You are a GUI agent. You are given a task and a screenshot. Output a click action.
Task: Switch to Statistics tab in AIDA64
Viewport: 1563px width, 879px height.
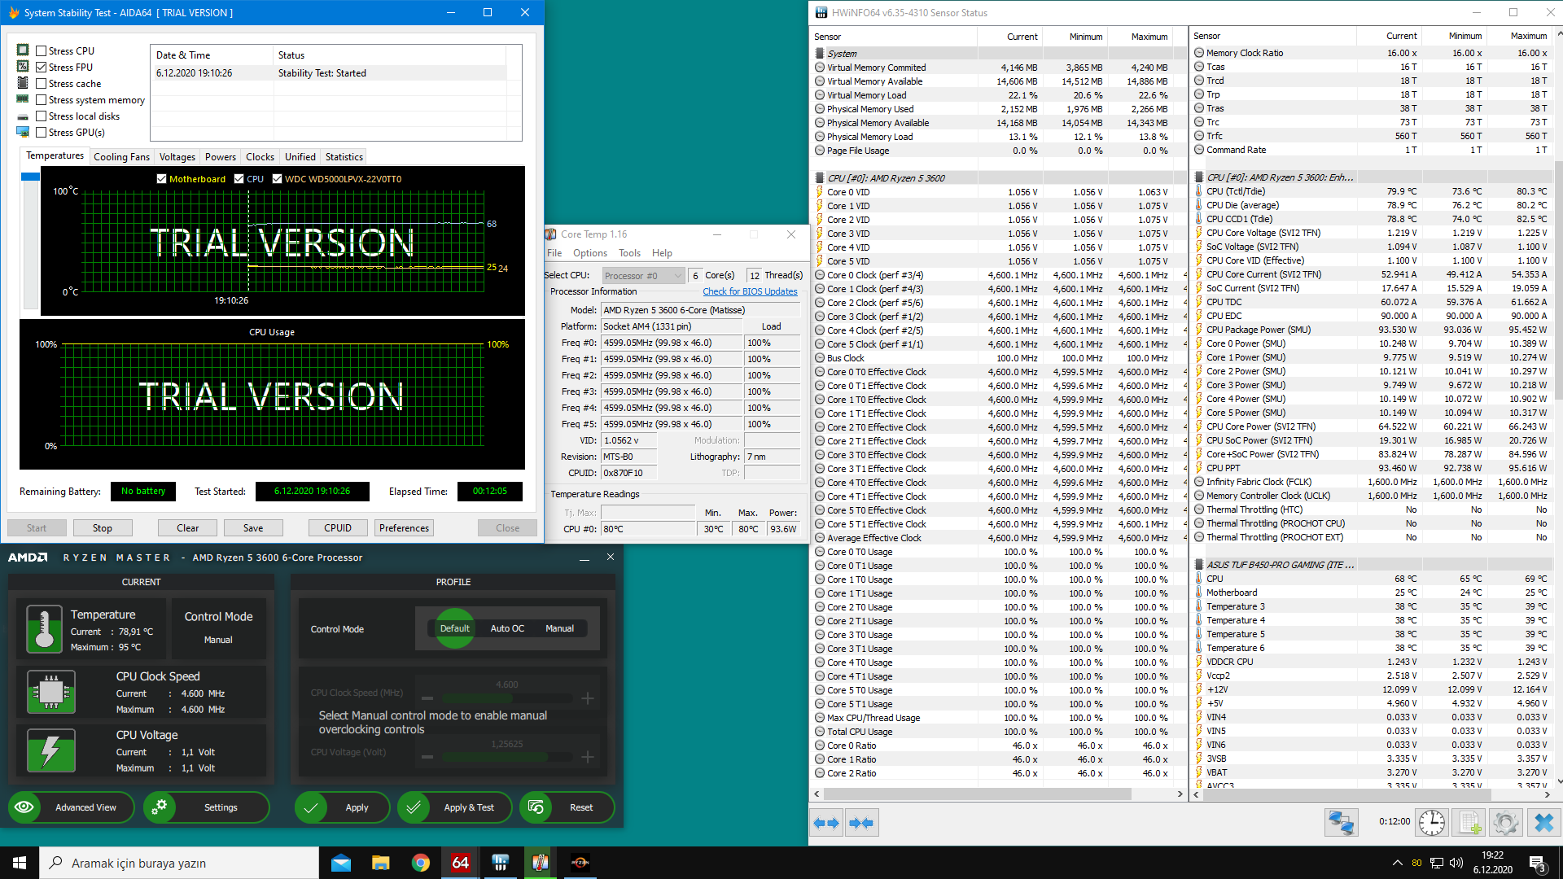[x=344, y=157]
